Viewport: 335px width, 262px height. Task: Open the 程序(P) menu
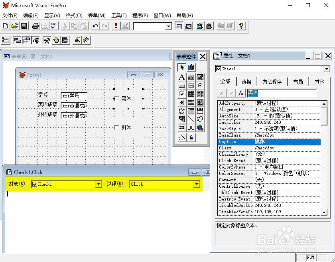coord(140,16)
